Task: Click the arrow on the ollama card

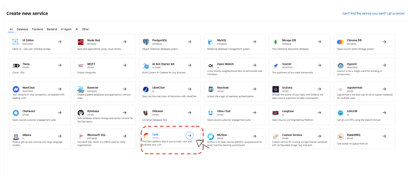Action: point(60,136)
